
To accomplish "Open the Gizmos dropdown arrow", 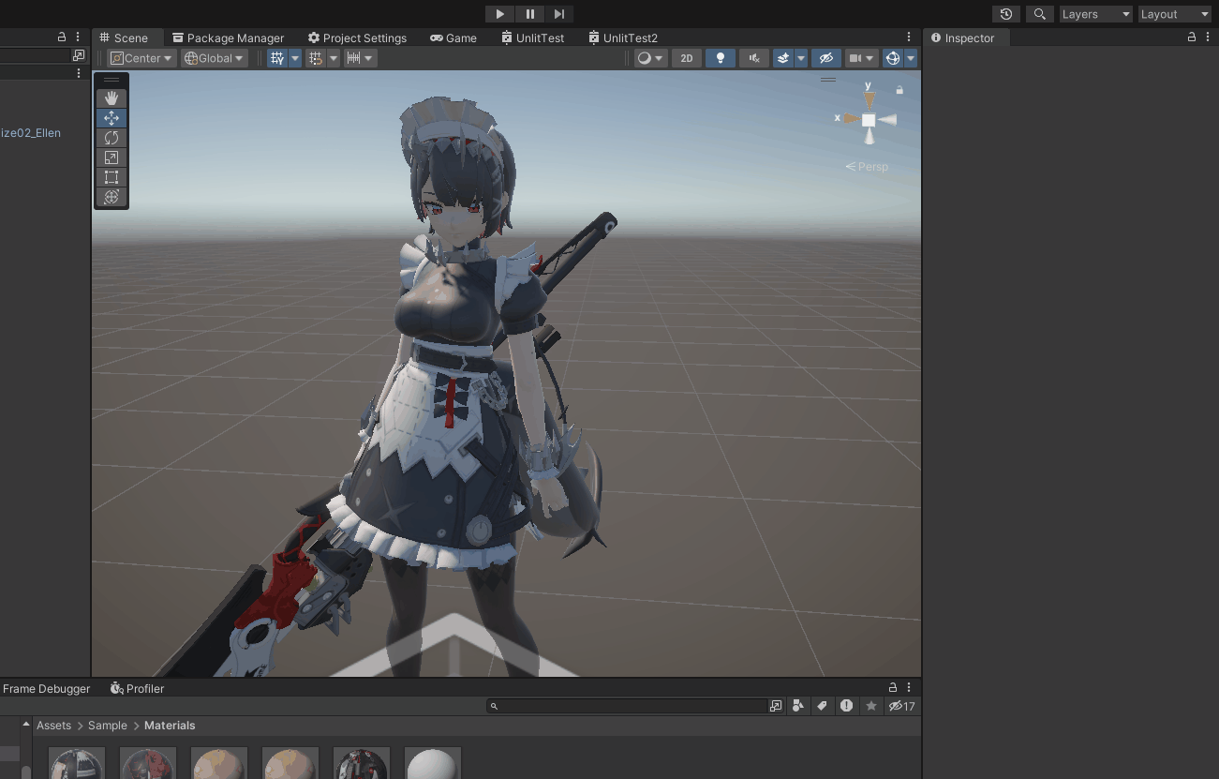I will pos(911,58).
